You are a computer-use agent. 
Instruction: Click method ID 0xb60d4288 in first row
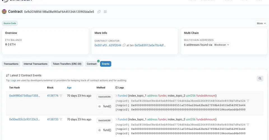coord(104,97)
